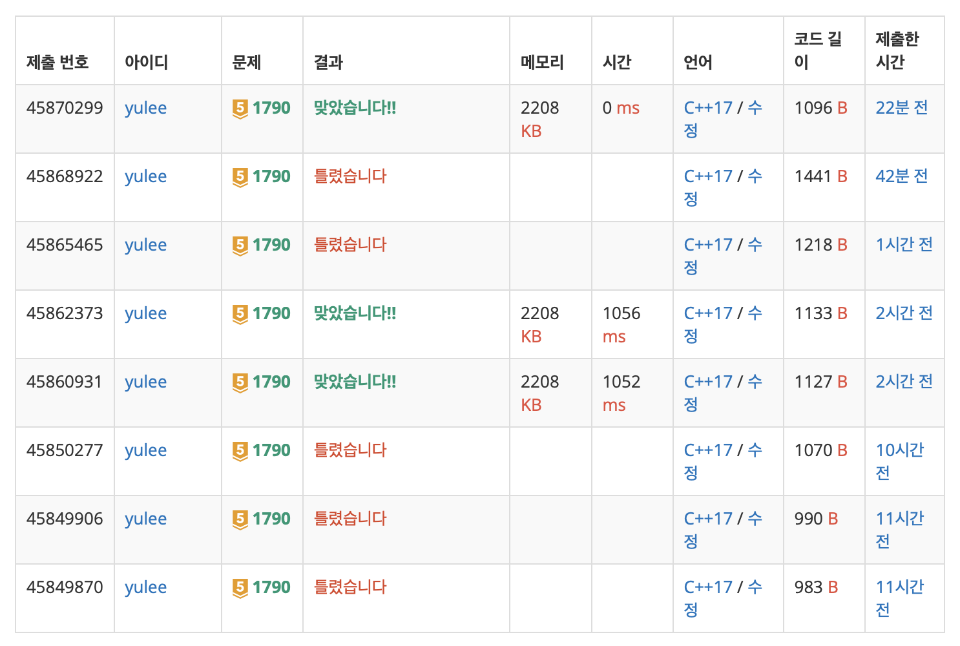960x646 pixels.
Task: Click the Gold 5 tier badge on submission 45870299
Action: 240,109
